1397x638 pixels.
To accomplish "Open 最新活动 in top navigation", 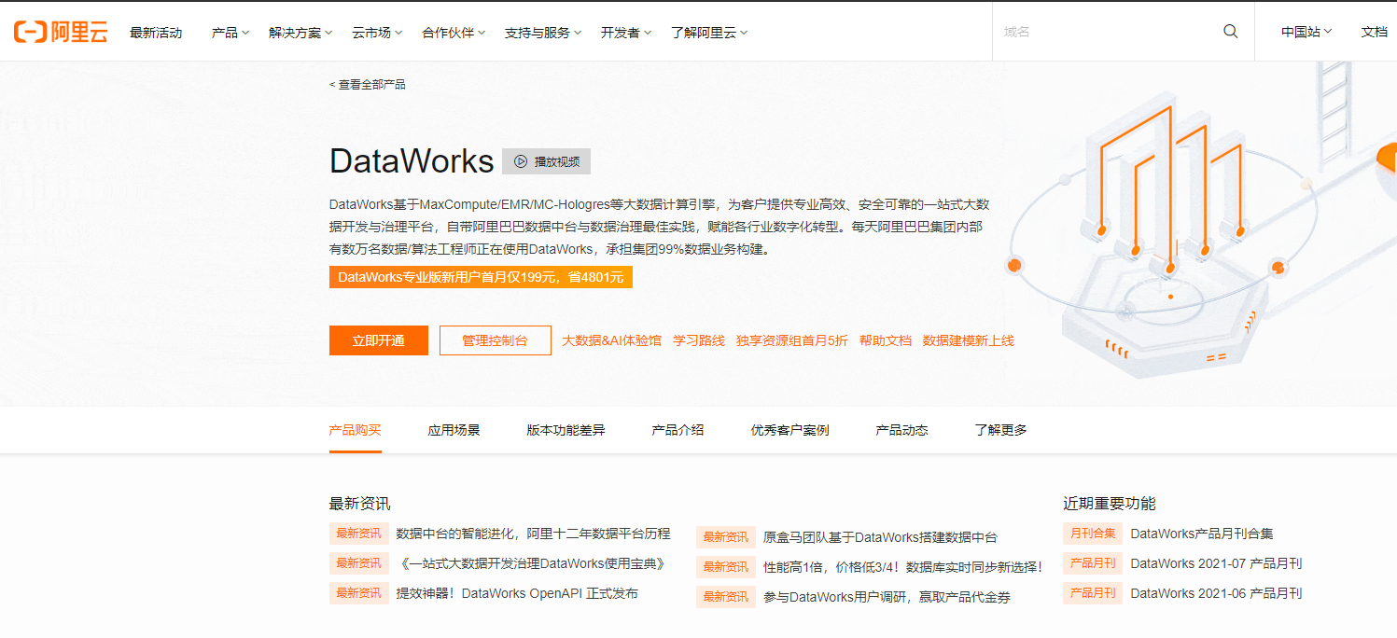I will [156, 33].
